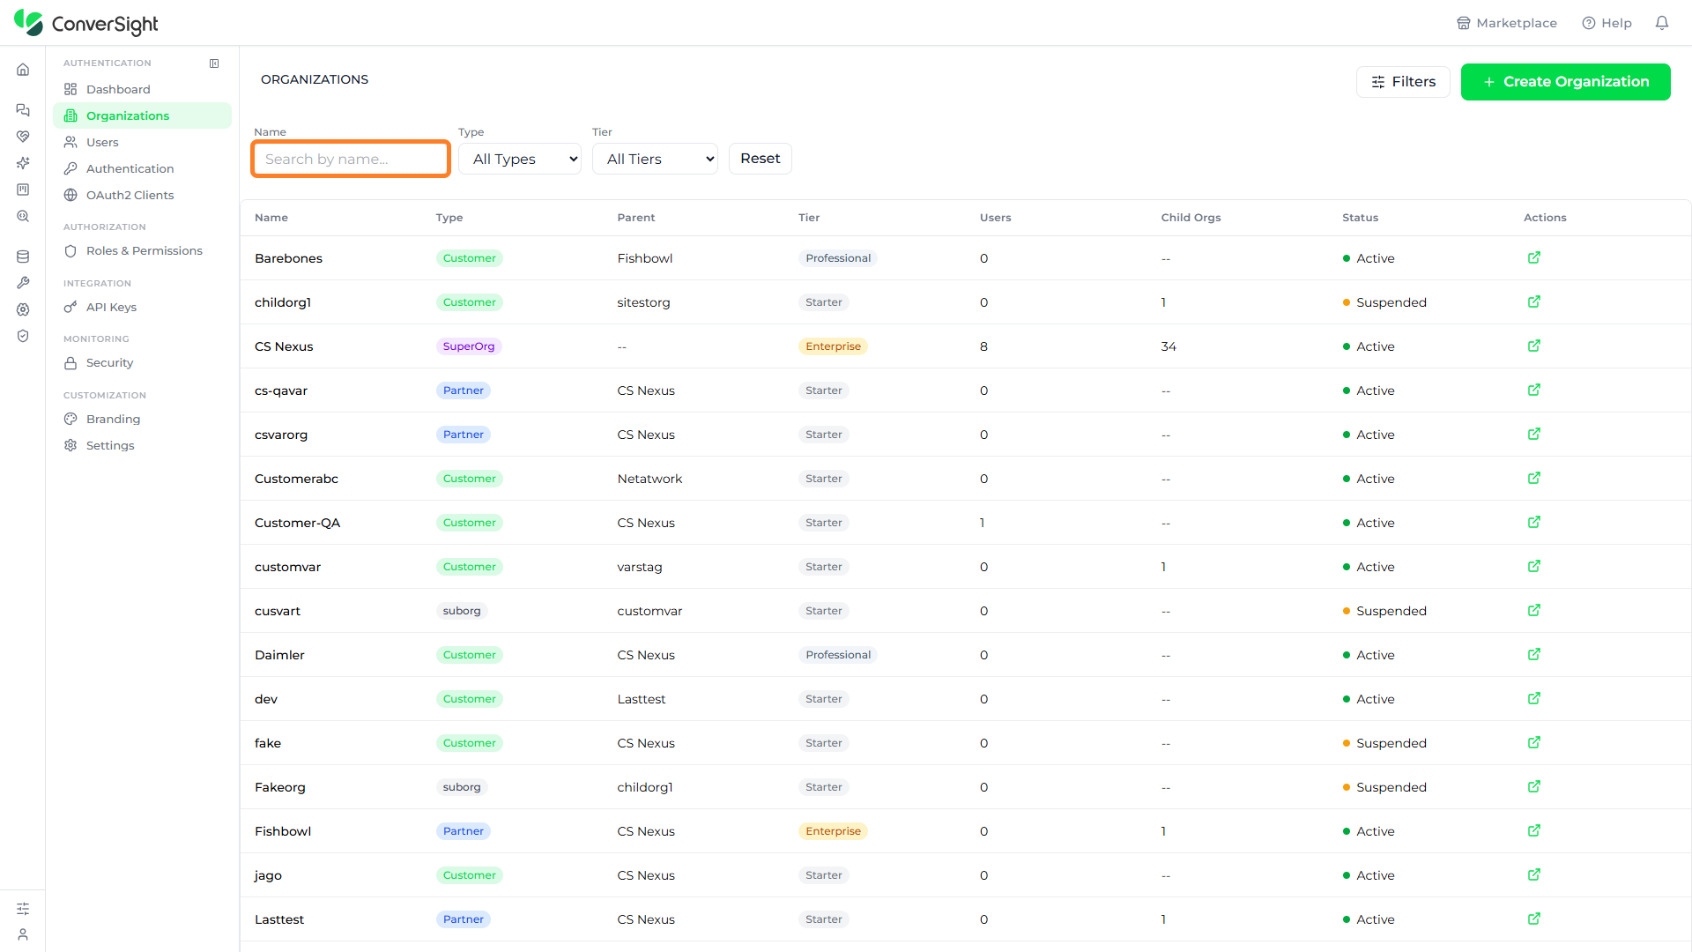Viewport: 1692px width, 952px height.
Task: Open the Help link
Action: click(x=1607, y=23)
